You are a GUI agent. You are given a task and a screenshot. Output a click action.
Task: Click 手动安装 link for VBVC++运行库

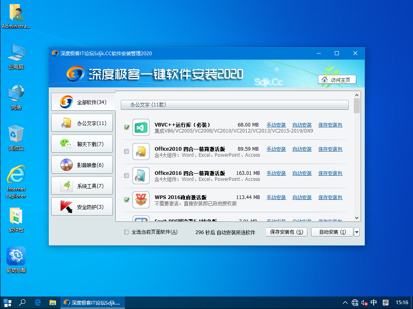[x=276, y=125]
